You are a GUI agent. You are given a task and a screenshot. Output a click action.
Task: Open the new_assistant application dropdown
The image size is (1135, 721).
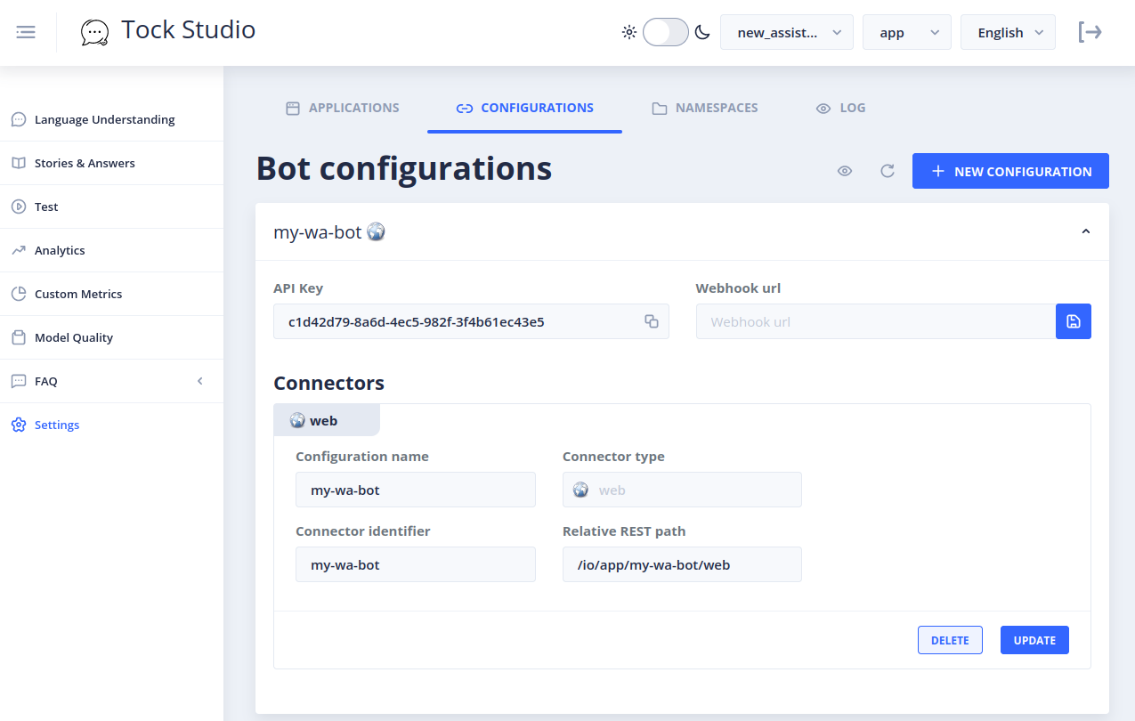coord(786,32)
